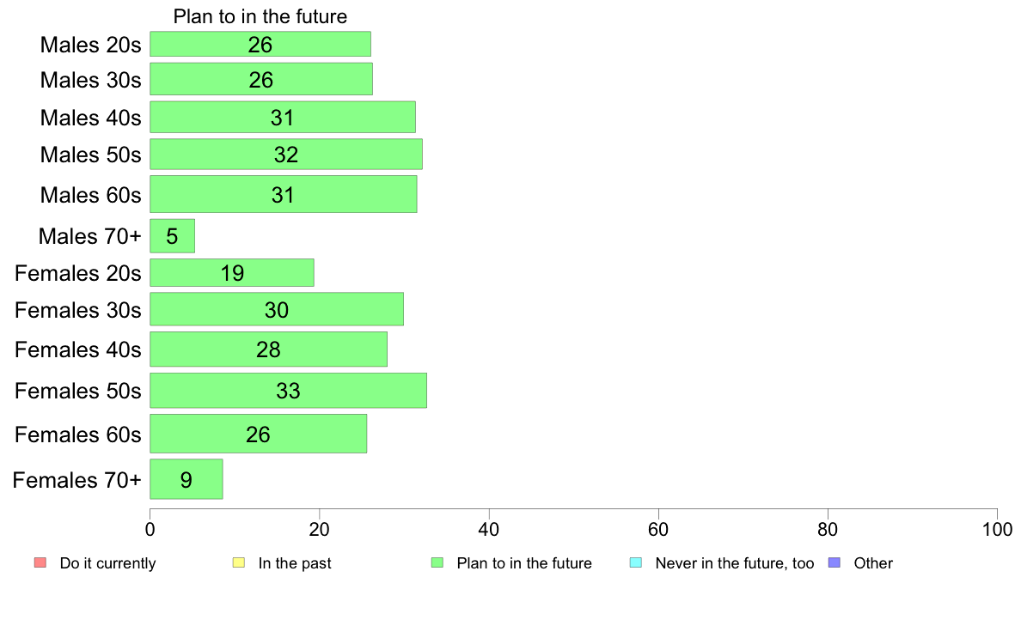
Task: Select the Females 40s bar showing 28
Action: point(268,349)
